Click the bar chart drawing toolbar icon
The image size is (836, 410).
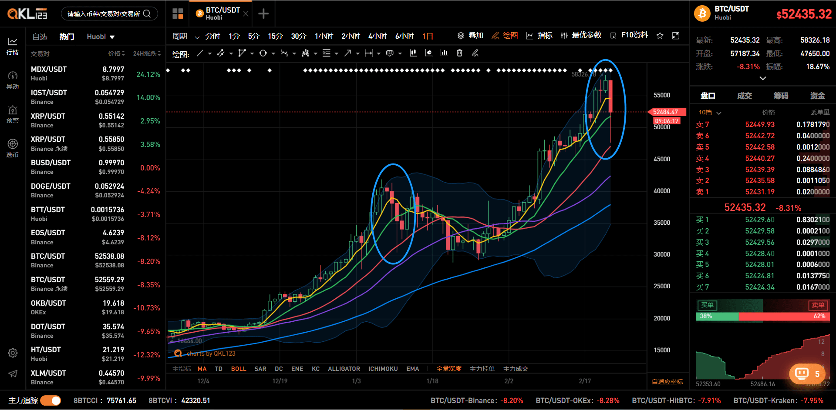click(x=444, y=53)
